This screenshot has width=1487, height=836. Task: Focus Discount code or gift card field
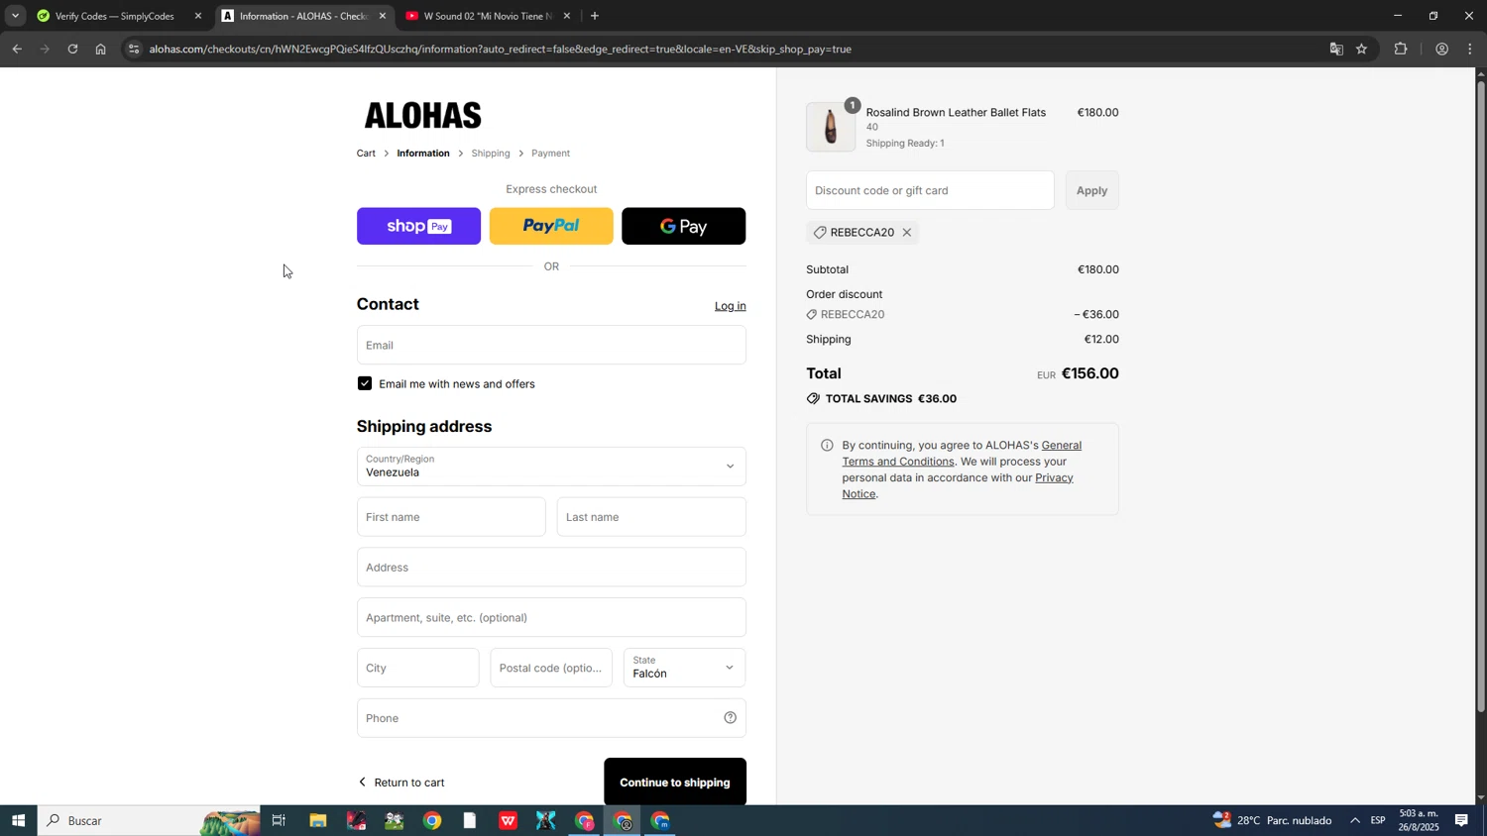point(930,190)
